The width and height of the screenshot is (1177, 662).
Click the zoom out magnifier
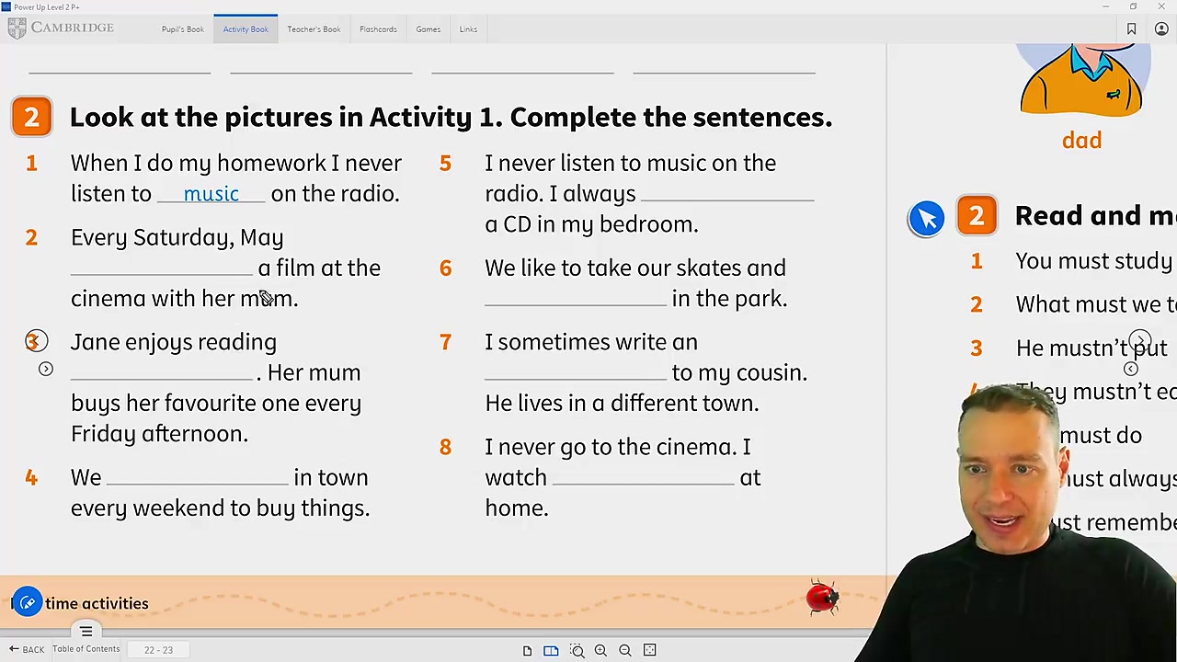pyautogui.click(x=625, y=650)
